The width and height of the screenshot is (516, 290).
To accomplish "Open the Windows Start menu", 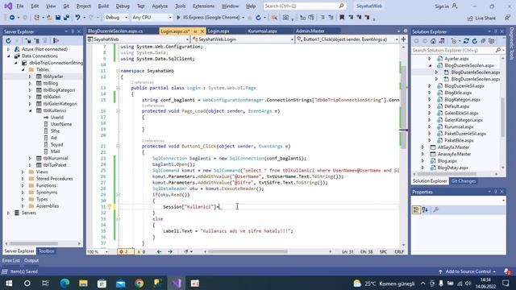I will (x=9, y=283).
